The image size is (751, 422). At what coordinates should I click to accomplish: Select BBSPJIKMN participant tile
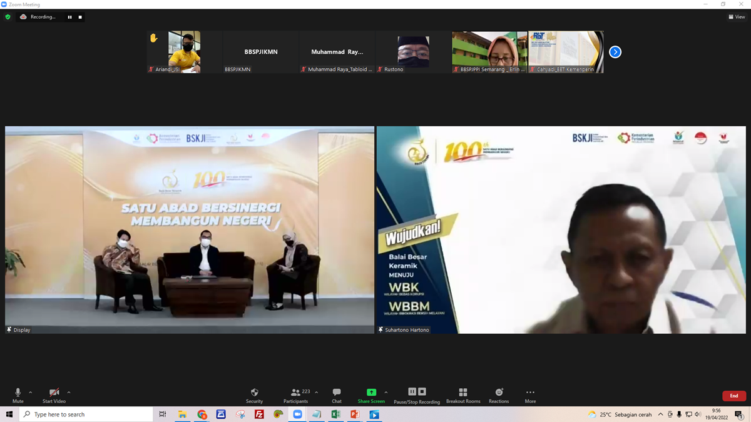(x=261, y=52)
